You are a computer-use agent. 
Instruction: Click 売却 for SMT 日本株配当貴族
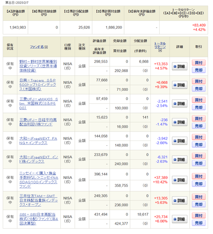(199, 204)
